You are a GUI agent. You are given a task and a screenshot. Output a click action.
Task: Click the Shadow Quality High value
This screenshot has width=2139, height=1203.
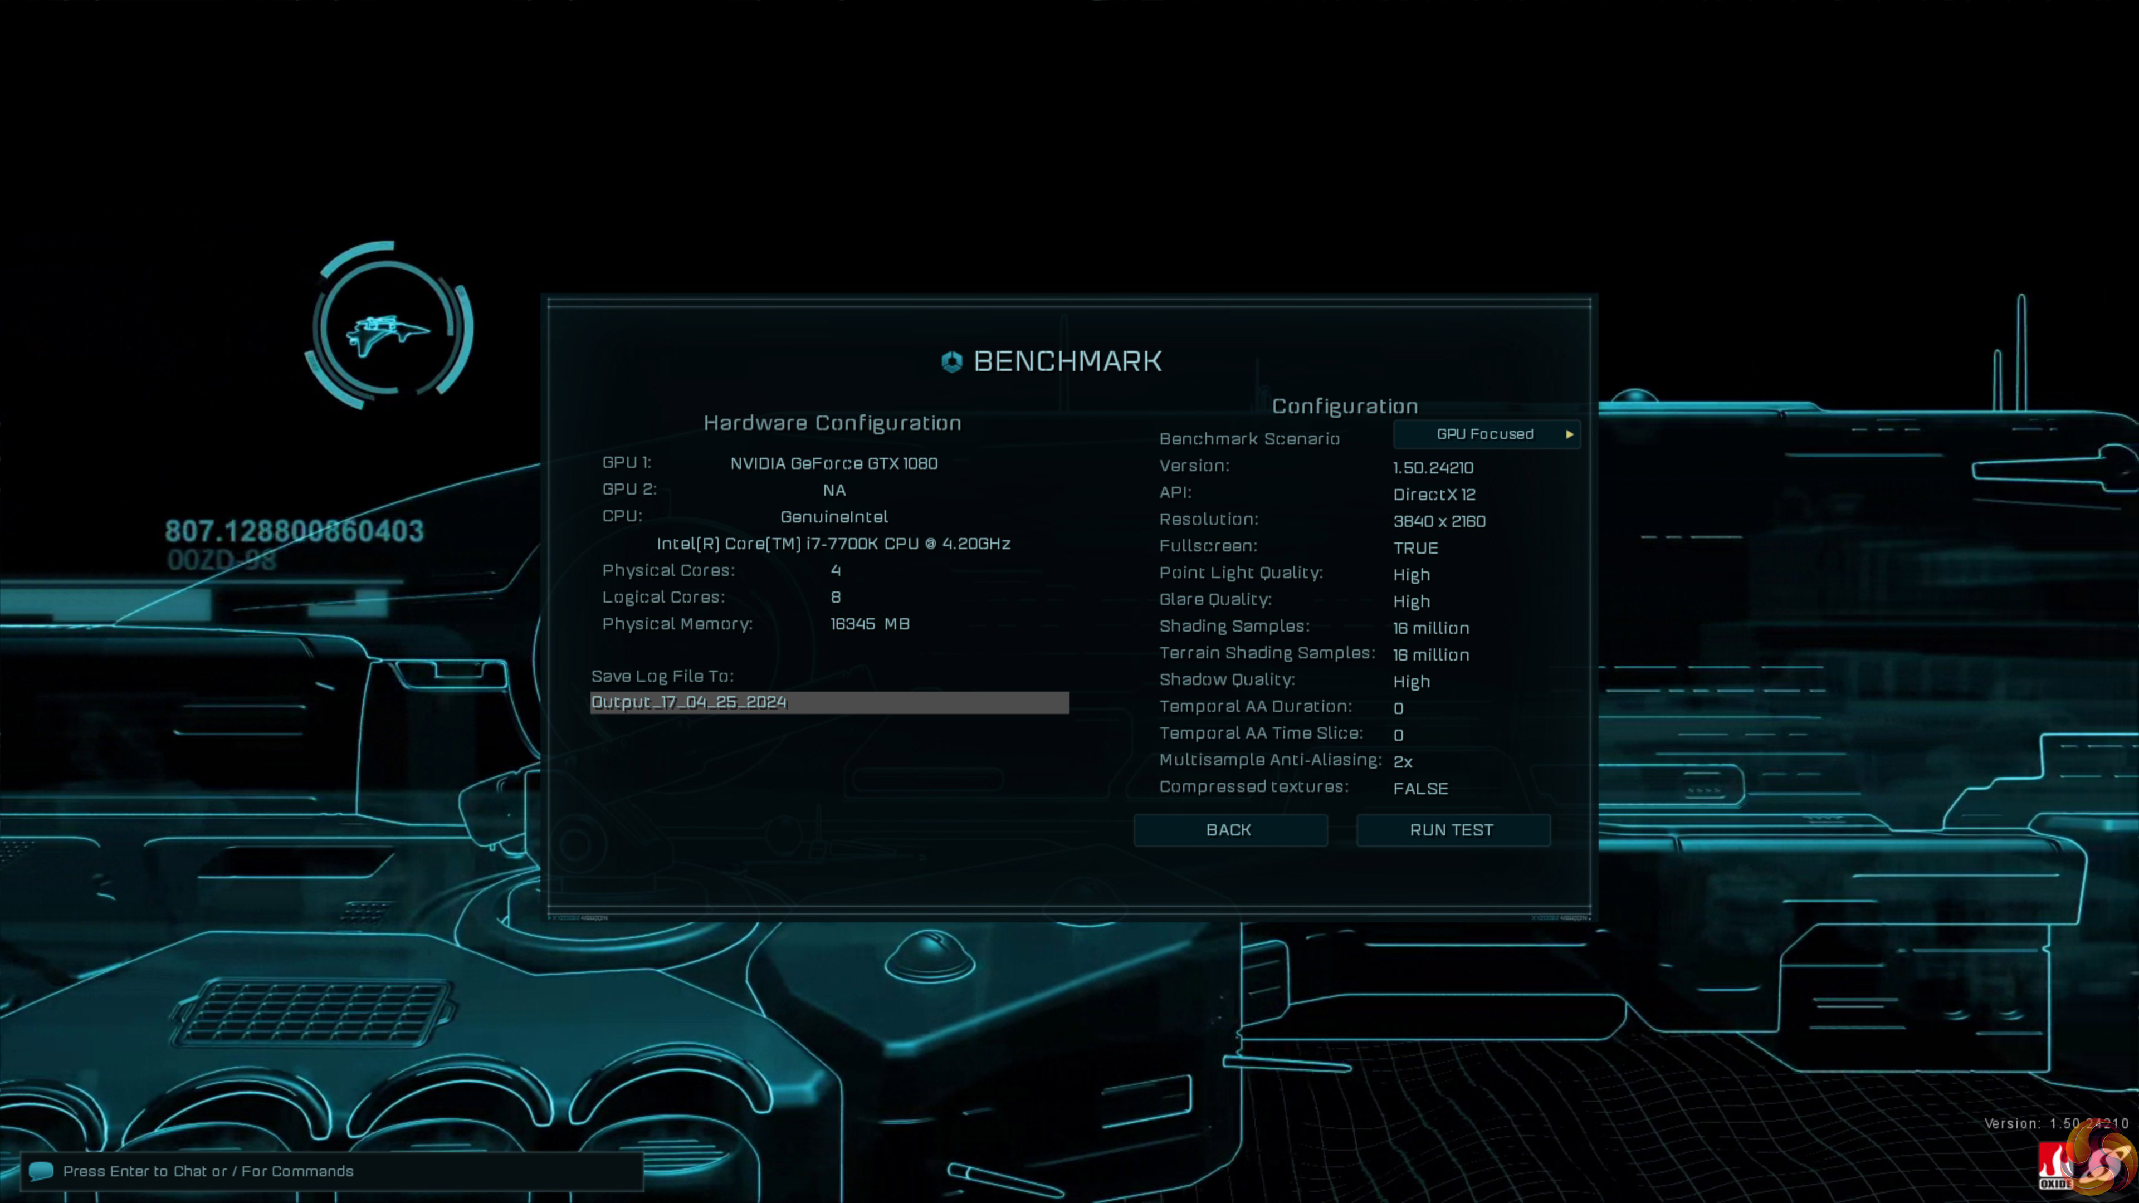point(1411,682)
